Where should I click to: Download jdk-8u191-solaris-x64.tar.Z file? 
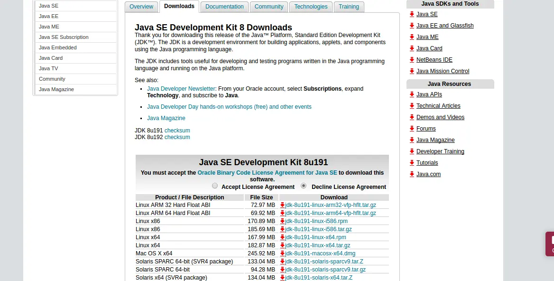(319, 278)
